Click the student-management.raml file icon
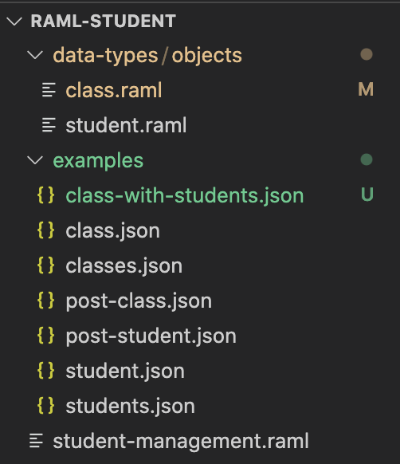400x464 pixels. 36,441
